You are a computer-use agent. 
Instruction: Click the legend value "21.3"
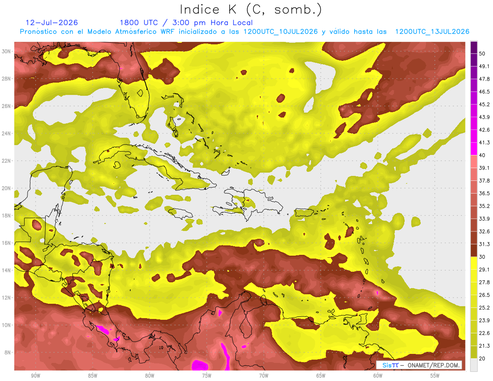click(x=484, y=346)
